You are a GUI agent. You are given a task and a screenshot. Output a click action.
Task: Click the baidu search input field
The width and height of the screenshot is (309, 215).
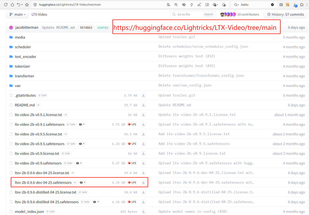255,5
